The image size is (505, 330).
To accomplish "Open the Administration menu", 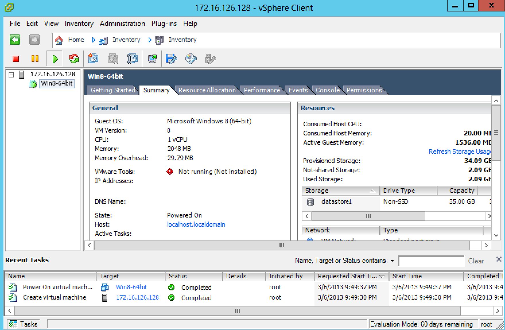I will pyautogui.click(x=122, y=24).
